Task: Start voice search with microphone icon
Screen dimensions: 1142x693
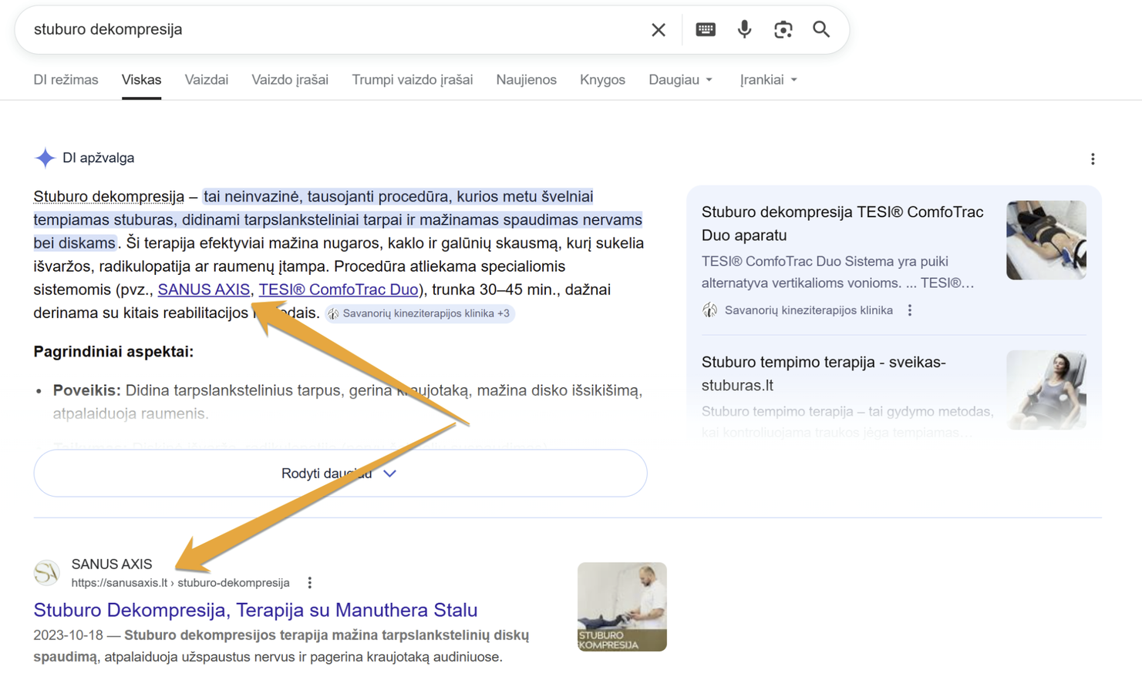Action: (744, 29)
